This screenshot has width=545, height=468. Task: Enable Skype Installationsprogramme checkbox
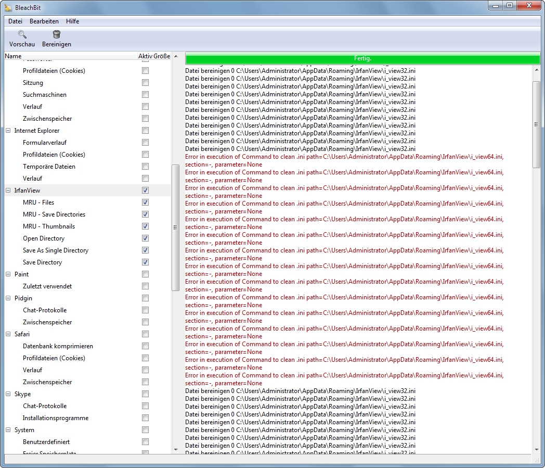click(x=145, y=418)
